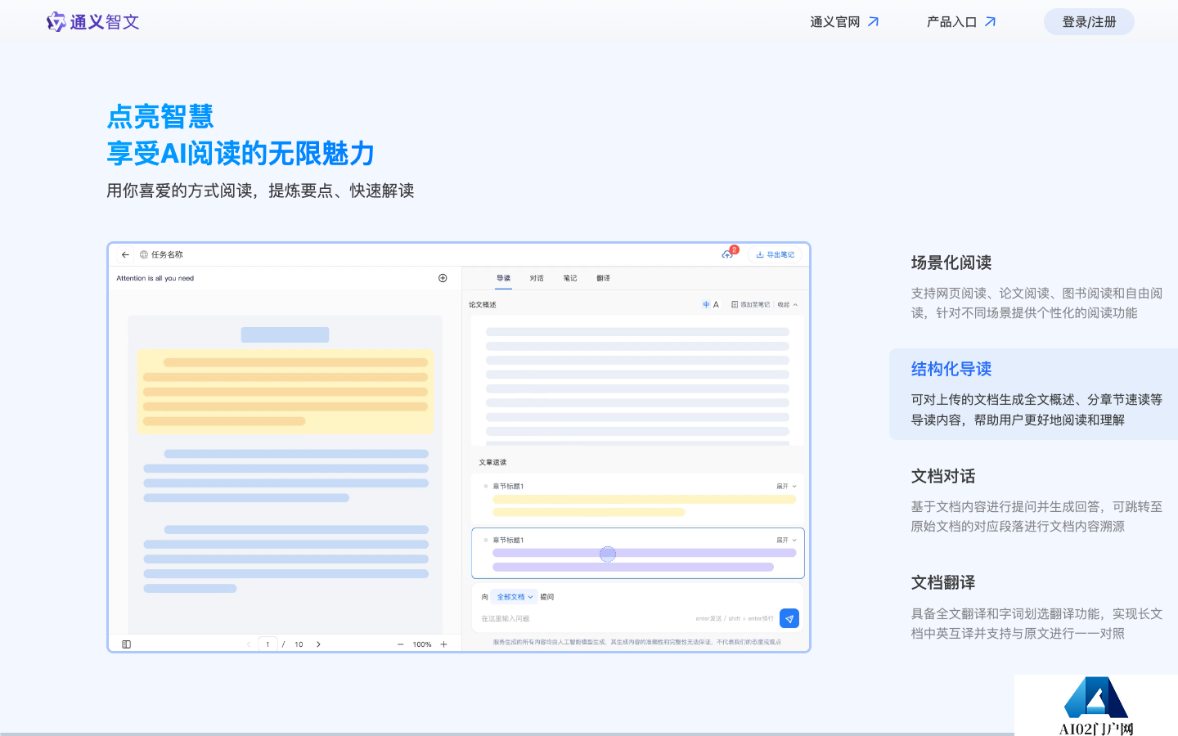Switch to the 翻译 tab

(603, 278)
